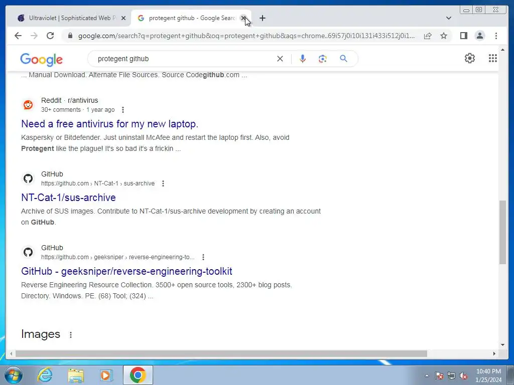Launch Windows Media Player from the taskbar
Image resolution: width=514 pixels, height=385 pixels.
(106, 375)
